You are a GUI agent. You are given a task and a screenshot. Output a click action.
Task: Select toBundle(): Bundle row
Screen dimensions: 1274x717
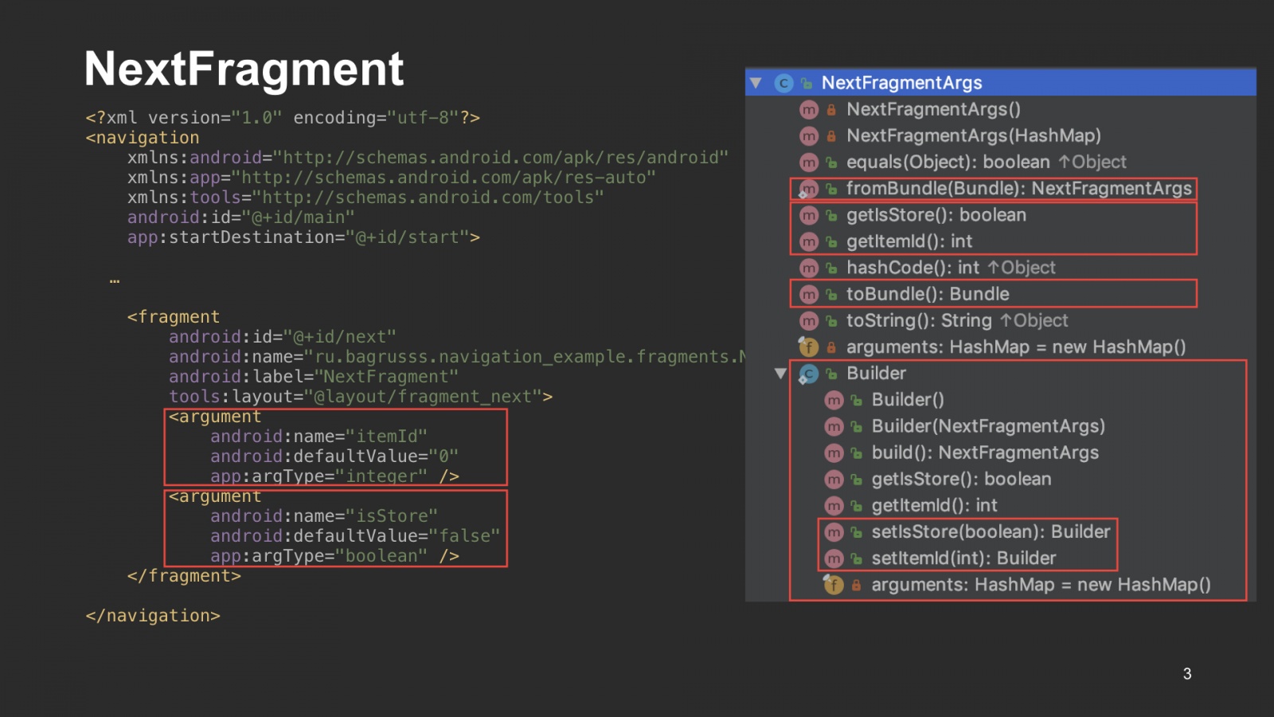pos(1001,294)
